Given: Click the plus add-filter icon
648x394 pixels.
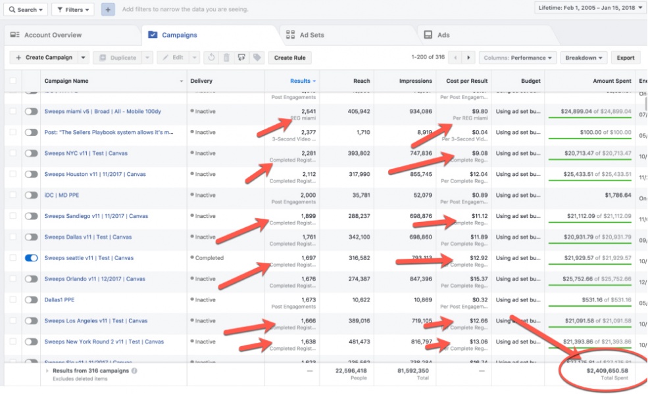Looking at the screenshot, I should pyautogui.click(x=108, y=9).
